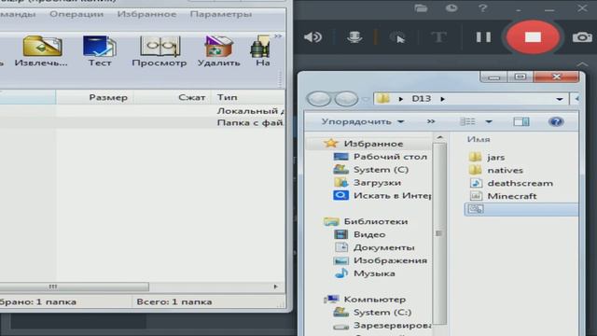Select Избранное in navigation pane

coord(373,144)
